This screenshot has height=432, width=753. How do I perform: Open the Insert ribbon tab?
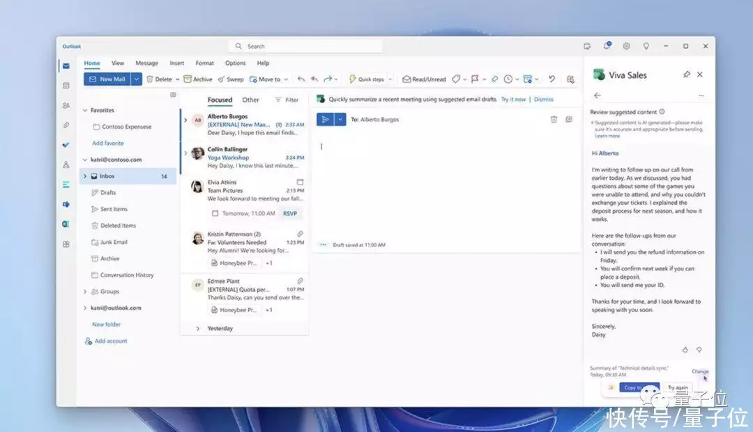point(177,63)
